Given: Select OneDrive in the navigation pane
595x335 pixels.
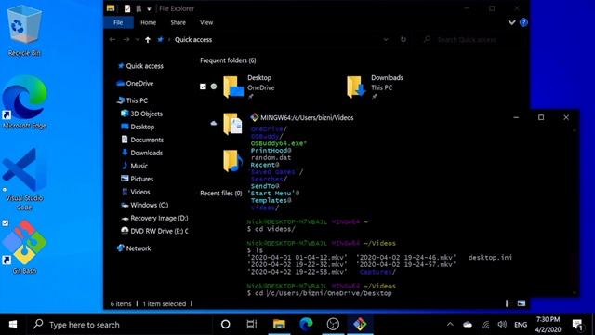Looking at the screenshot, I should click(x=139, y=83).
